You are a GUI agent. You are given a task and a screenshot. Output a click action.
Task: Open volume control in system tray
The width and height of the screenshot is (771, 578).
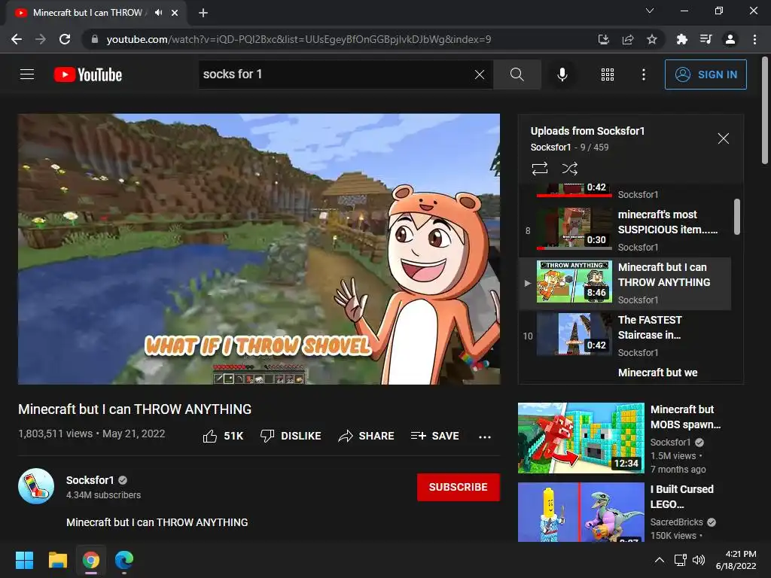(x=698, y=560)
